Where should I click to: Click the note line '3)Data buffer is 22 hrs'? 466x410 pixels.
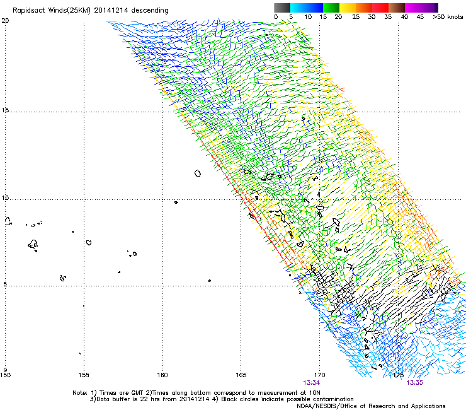[222, 399]
